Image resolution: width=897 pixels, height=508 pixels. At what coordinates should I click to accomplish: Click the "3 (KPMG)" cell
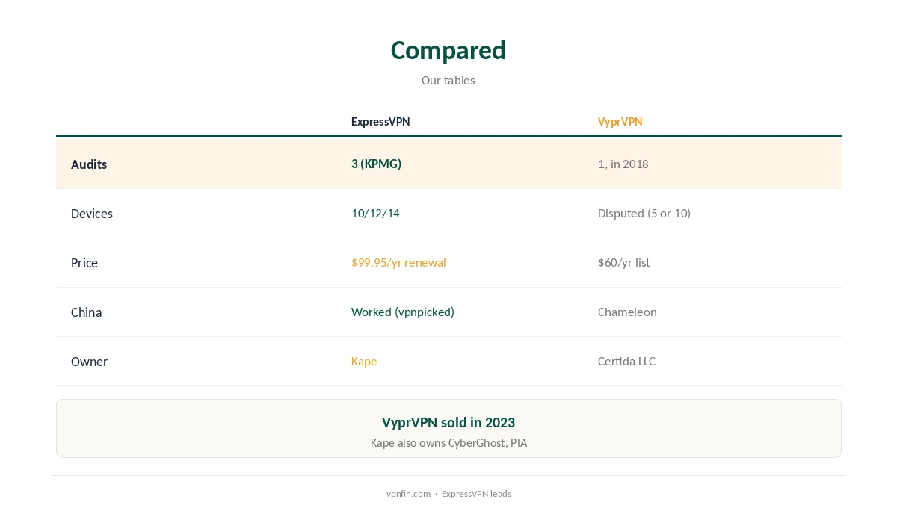pyautogui.click(x=376, y=164)
